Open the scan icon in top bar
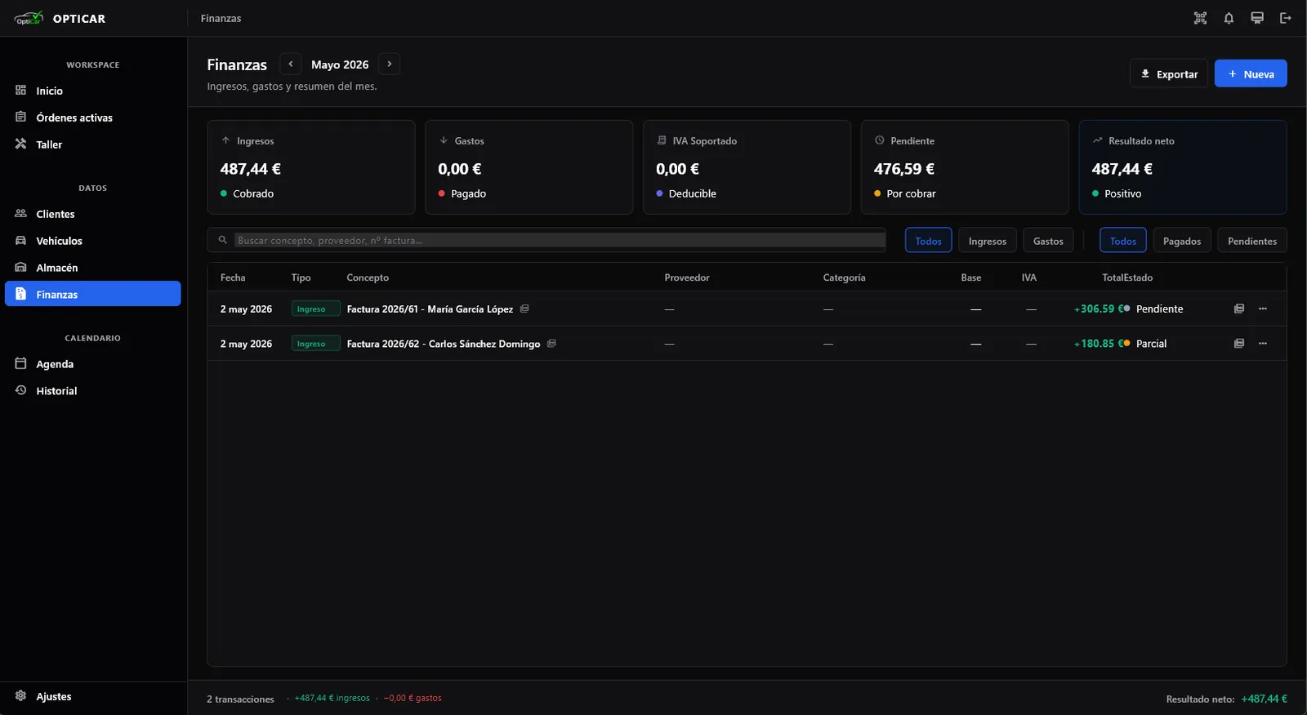 coord(1200,18)
